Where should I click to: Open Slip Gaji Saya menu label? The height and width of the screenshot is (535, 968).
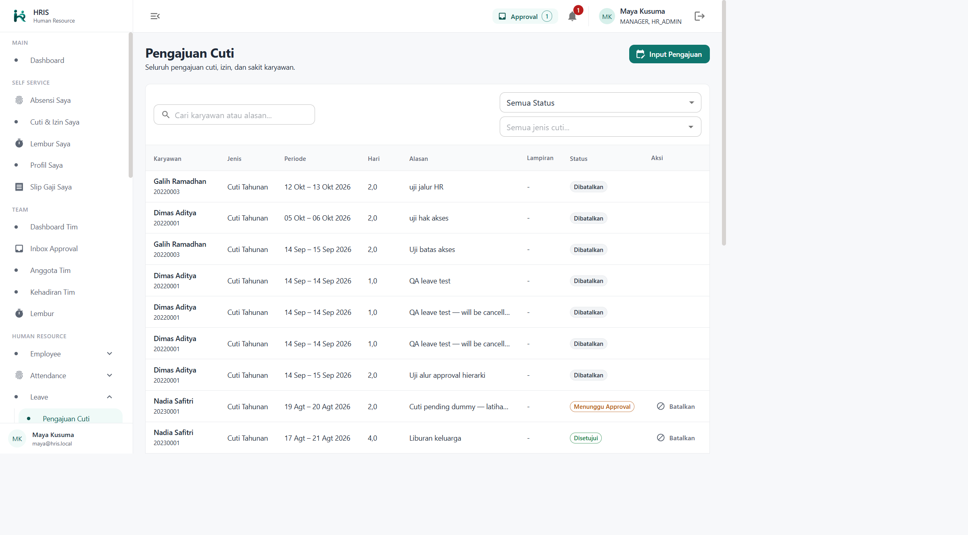click(51, 187)
